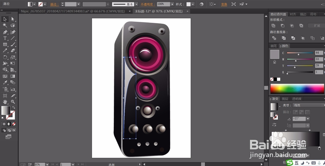Enable Draw Normal mode
This screenshot has width=325, height=166.
click(x=4, y=130)
